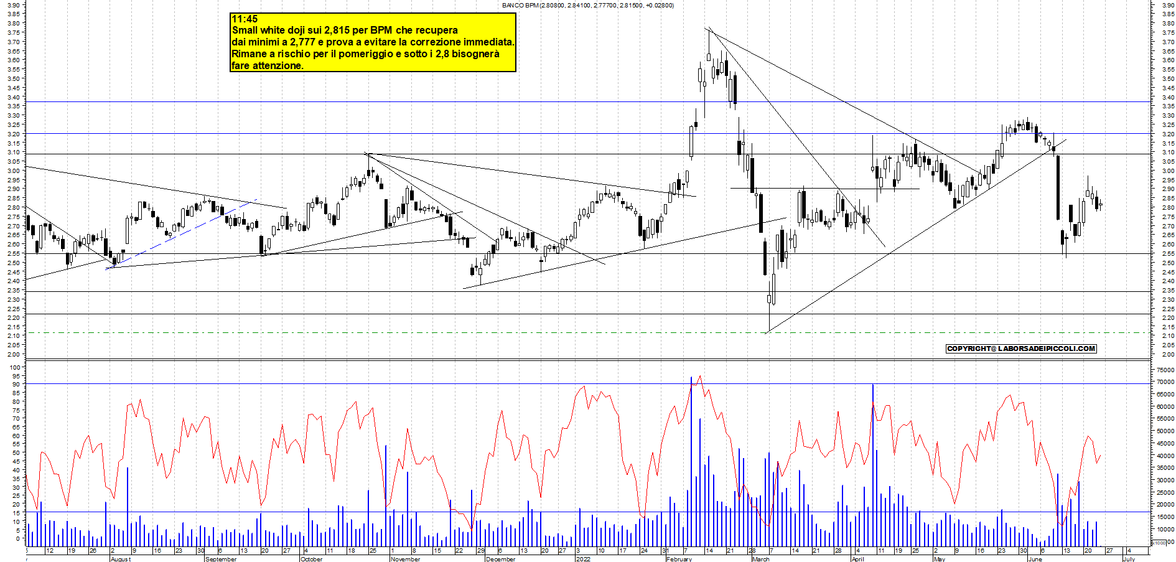The image size is (1176, 562).
Task: Select the line starting 'dai minimi a 2,777'
Action: click(373, 42)
